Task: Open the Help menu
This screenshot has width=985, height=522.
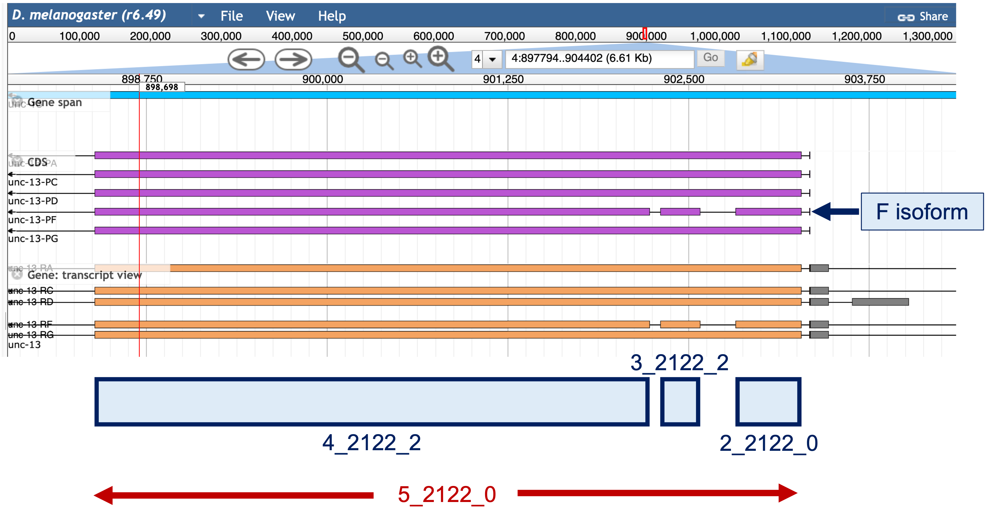Action: (332, 16)
